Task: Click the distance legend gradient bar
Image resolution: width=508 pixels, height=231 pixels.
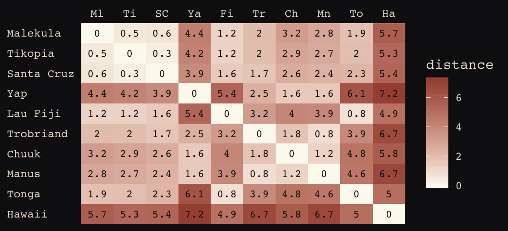Action: pos(437,133)
